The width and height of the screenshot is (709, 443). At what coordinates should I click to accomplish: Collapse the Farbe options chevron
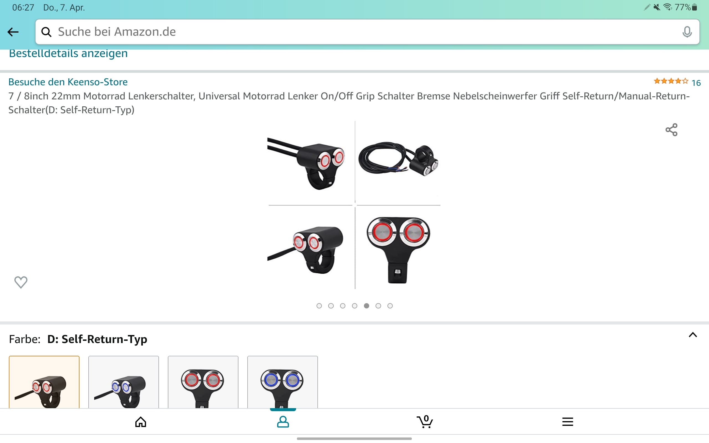click(x=693, y=335)
